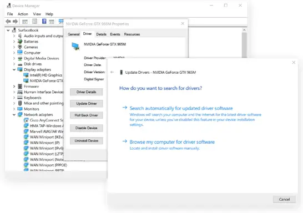
Task: Switch to the Events tab in Properties
Action: click(115, 34)
